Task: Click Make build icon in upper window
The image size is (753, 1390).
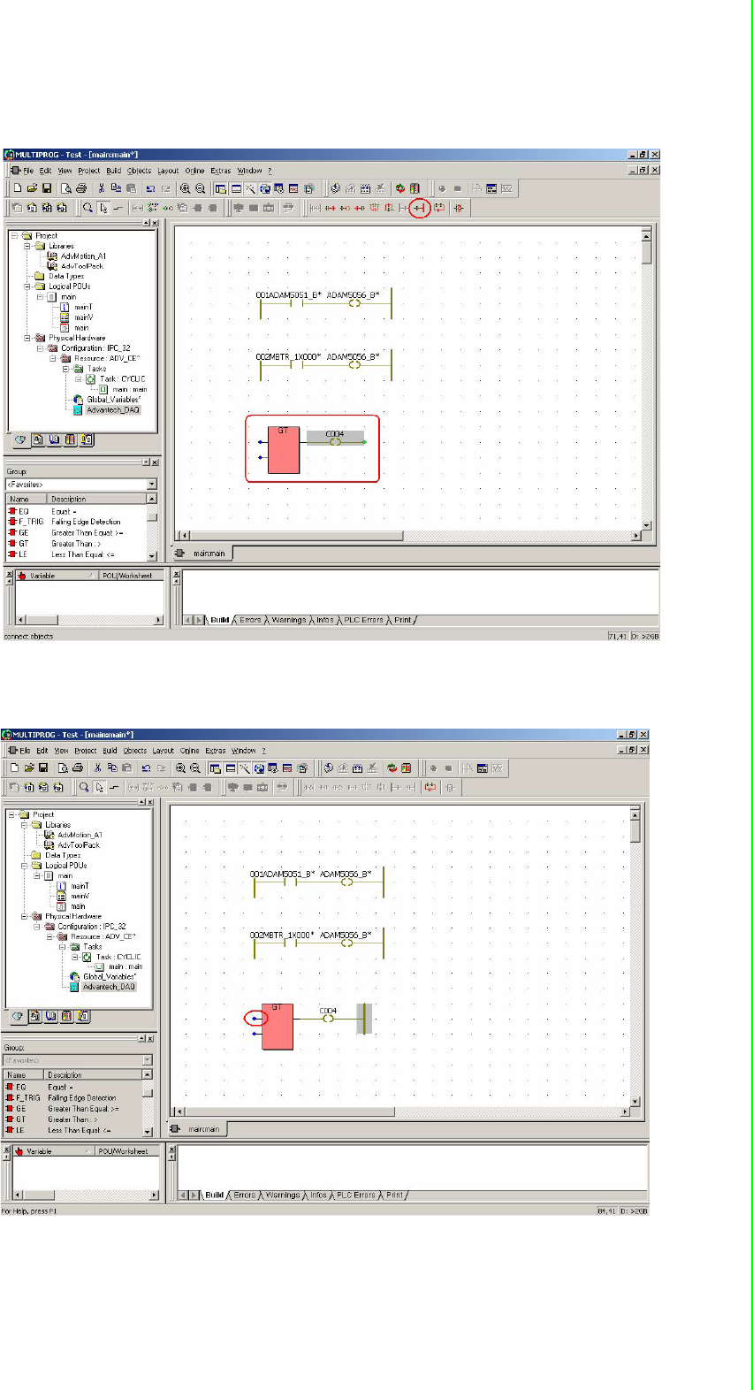Action: 335,188
